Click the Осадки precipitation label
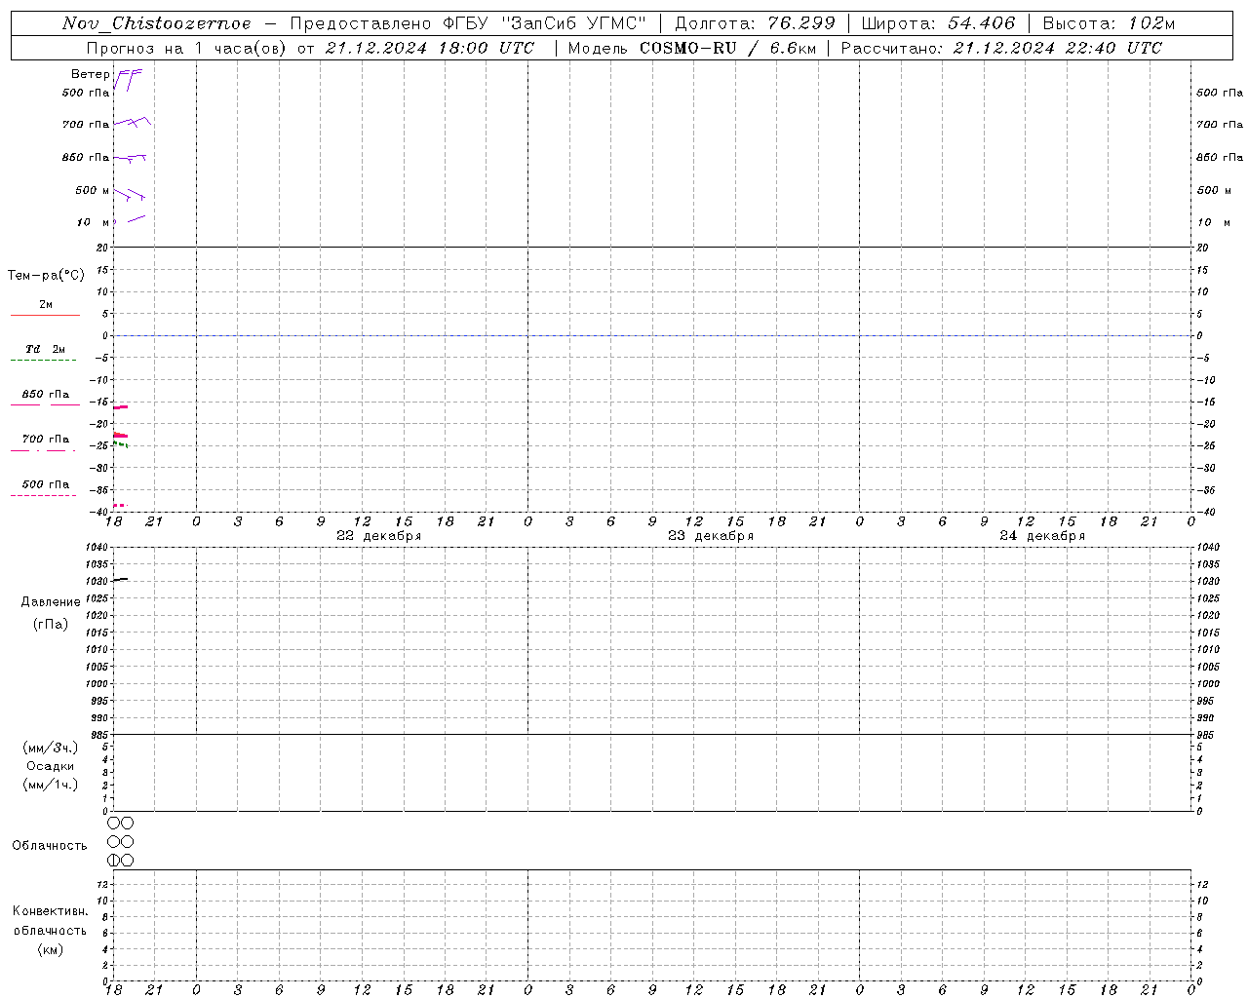The width and height of the screenshot is (1248, 998). [x=51, y=766]
